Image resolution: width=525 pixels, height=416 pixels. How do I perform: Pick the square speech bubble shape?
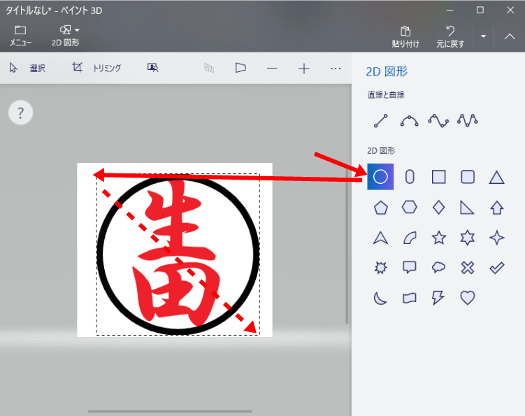(x=410, y=268)
